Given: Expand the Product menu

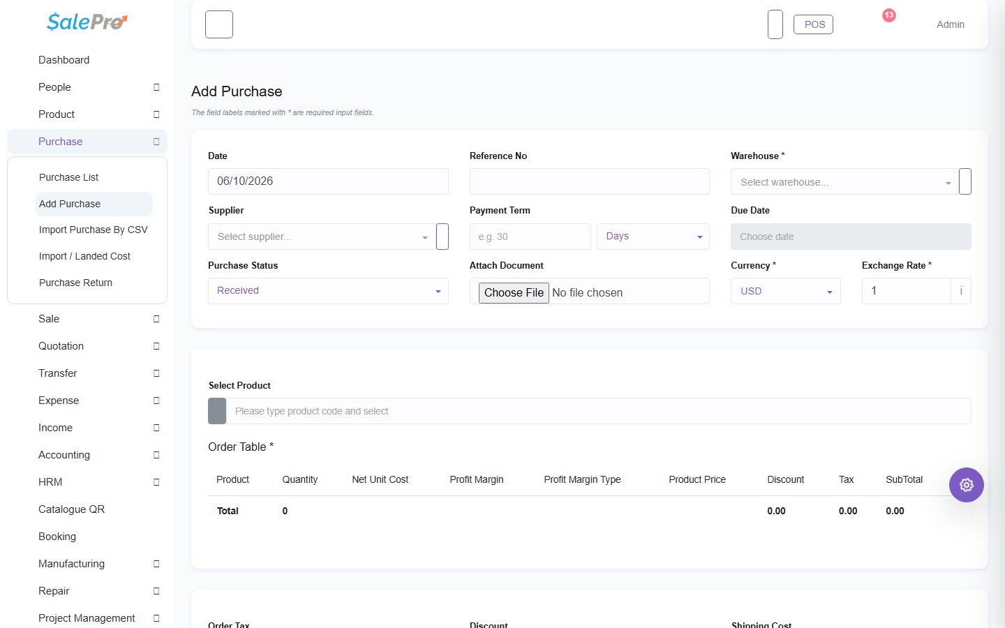Looking at the screenshot, I should click(87, 114).
